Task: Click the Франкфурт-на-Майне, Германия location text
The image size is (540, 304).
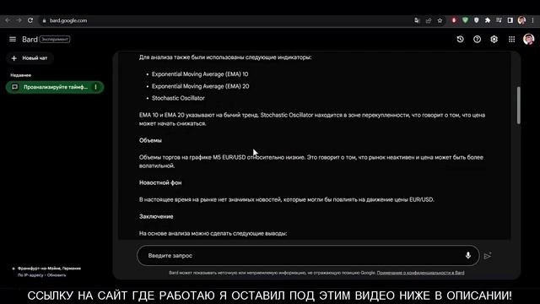Action: 49,269
